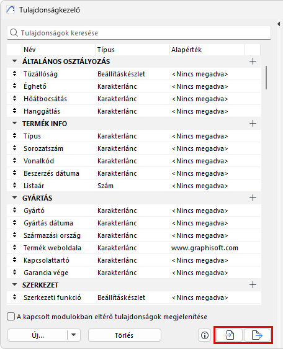The height and width of the screenshot is (349, 283).
Task: Click the Új... button
Action: pos(38,335)
